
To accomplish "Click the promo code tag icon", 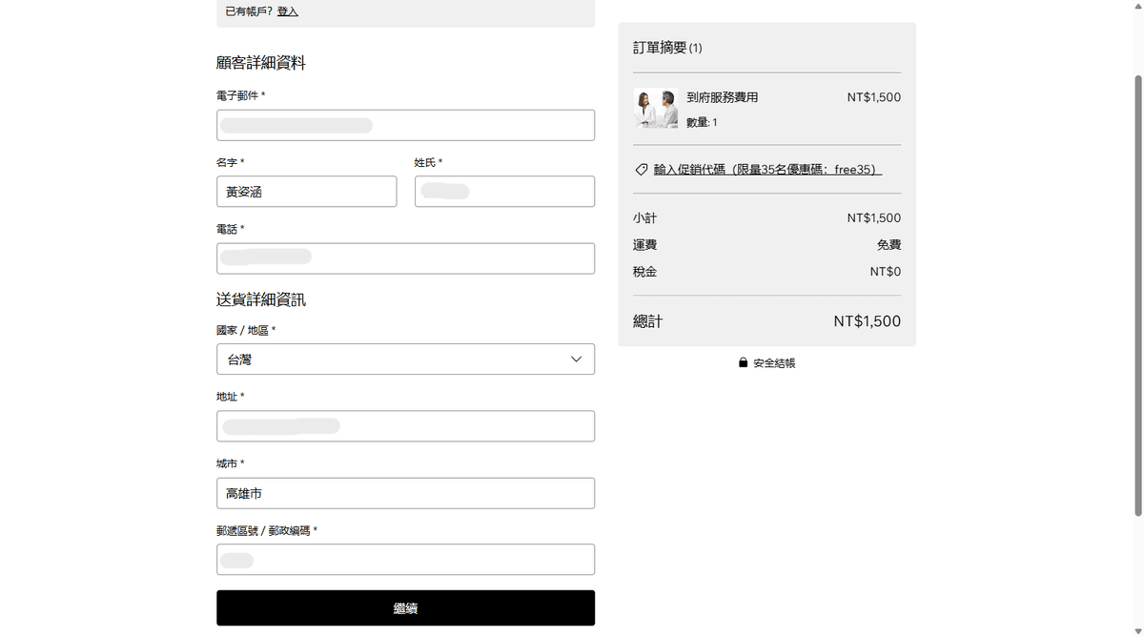I will pyautogui.click(x=642, y=170).
